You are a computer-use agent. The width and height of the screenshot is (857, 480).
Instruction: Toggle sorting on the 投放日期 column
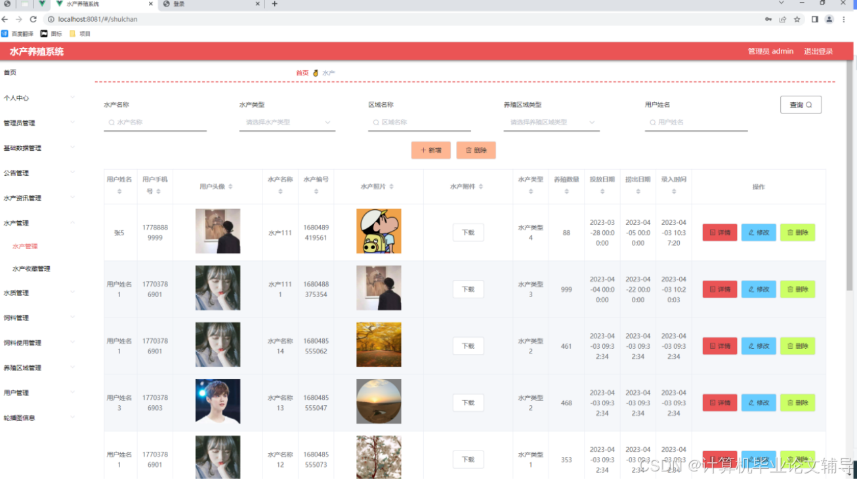(602, 191)
